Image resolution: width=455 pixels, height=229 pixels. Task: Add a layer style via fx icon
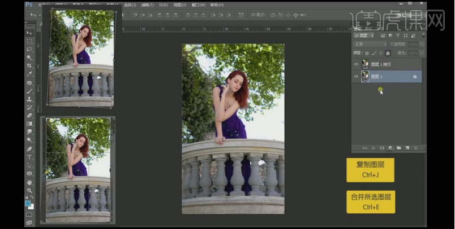[374, 148]
